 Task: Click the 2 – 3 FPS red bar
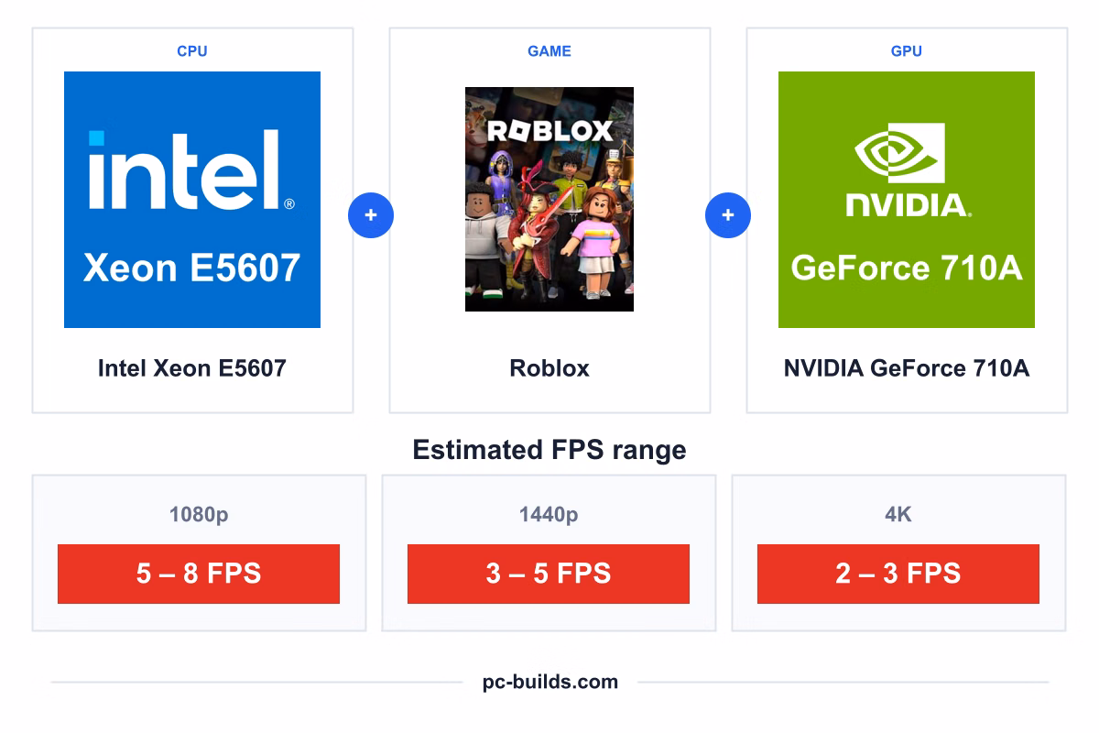click(898, 574)
